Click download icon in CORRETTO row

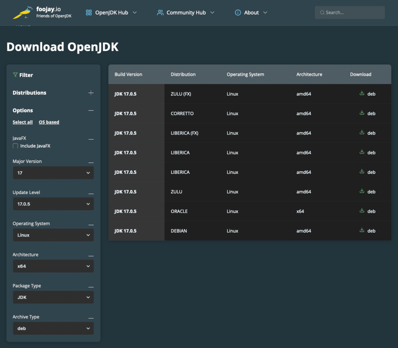pos(362,113)
